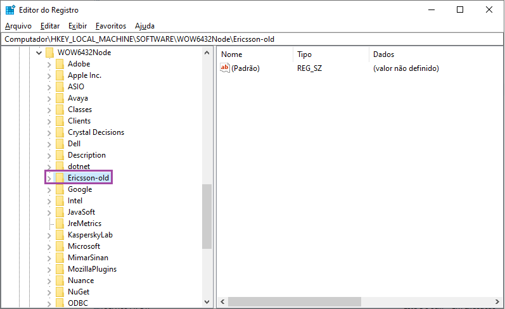
Task: Open the Ajuda menu
Action: (x=144, y=26)
